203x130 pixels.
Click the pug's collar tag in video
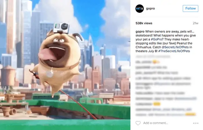[50, 74]
